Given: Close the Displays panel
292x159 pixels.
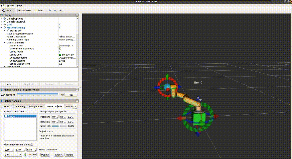Looking at the screenshot, I should [x=77, y=15].
